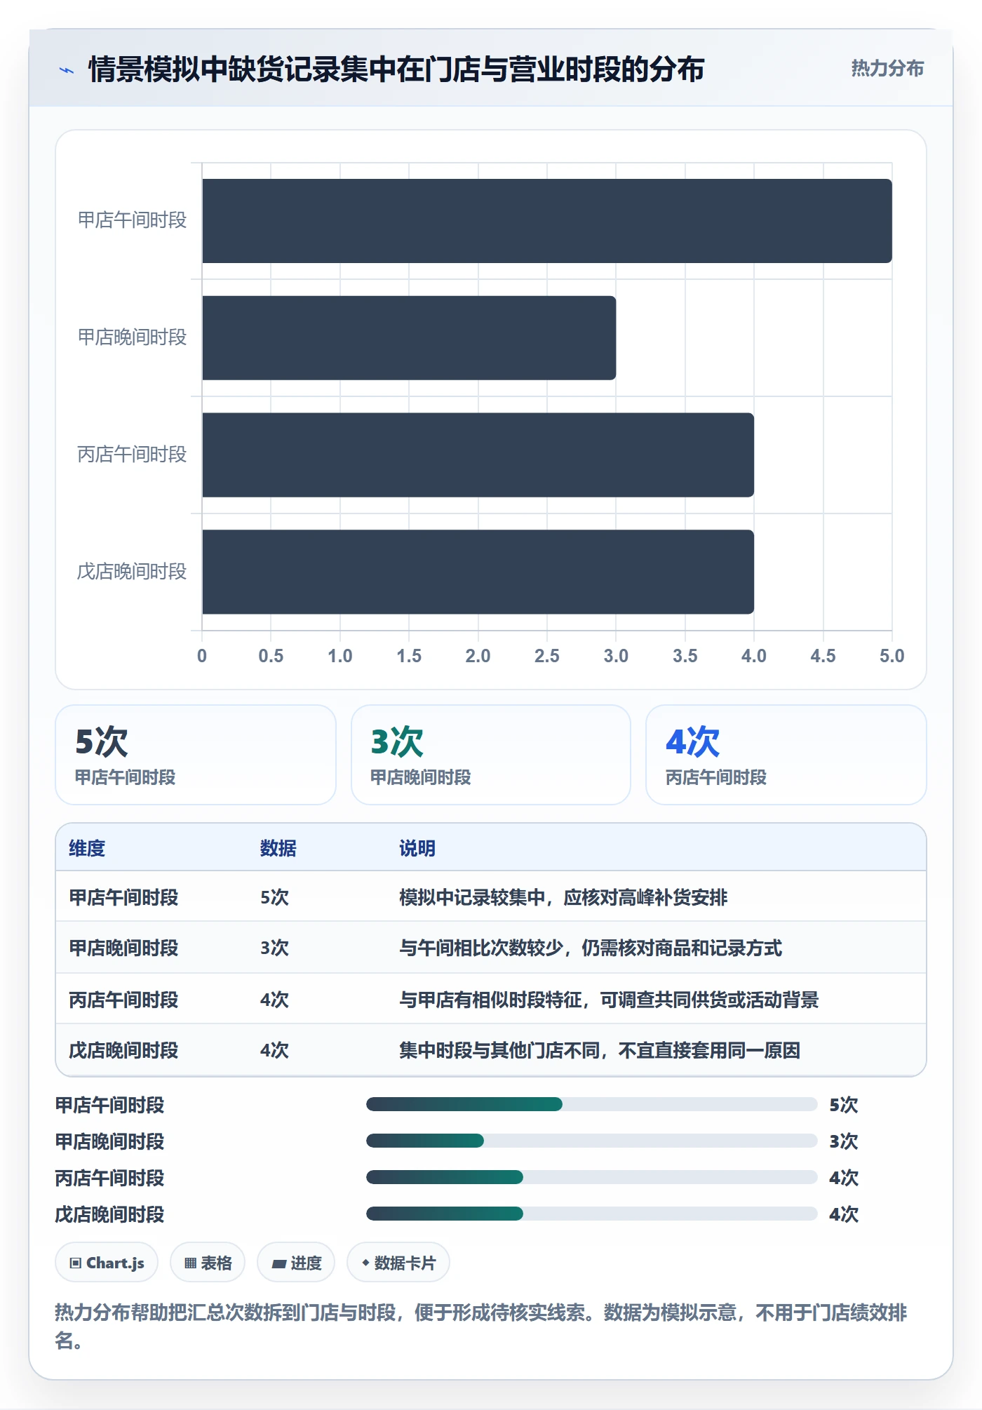Screen dimensions: 982x1410
Task: Click the chart bar for 戊店晚间时段
Action: tap(478, 572)
